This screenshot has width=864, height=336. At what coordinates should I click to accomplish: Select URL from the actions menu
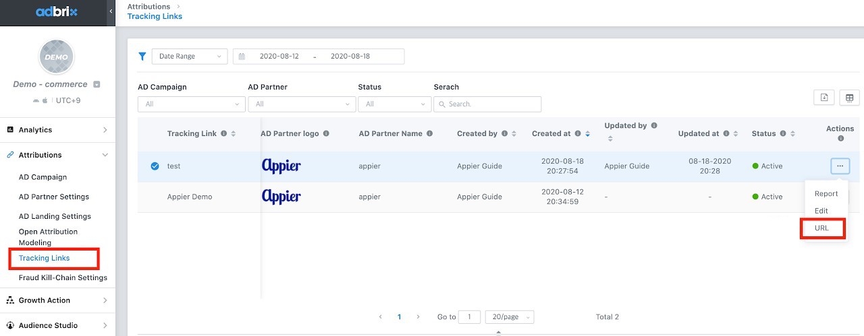pyautogui.click(x=822, y=228)
